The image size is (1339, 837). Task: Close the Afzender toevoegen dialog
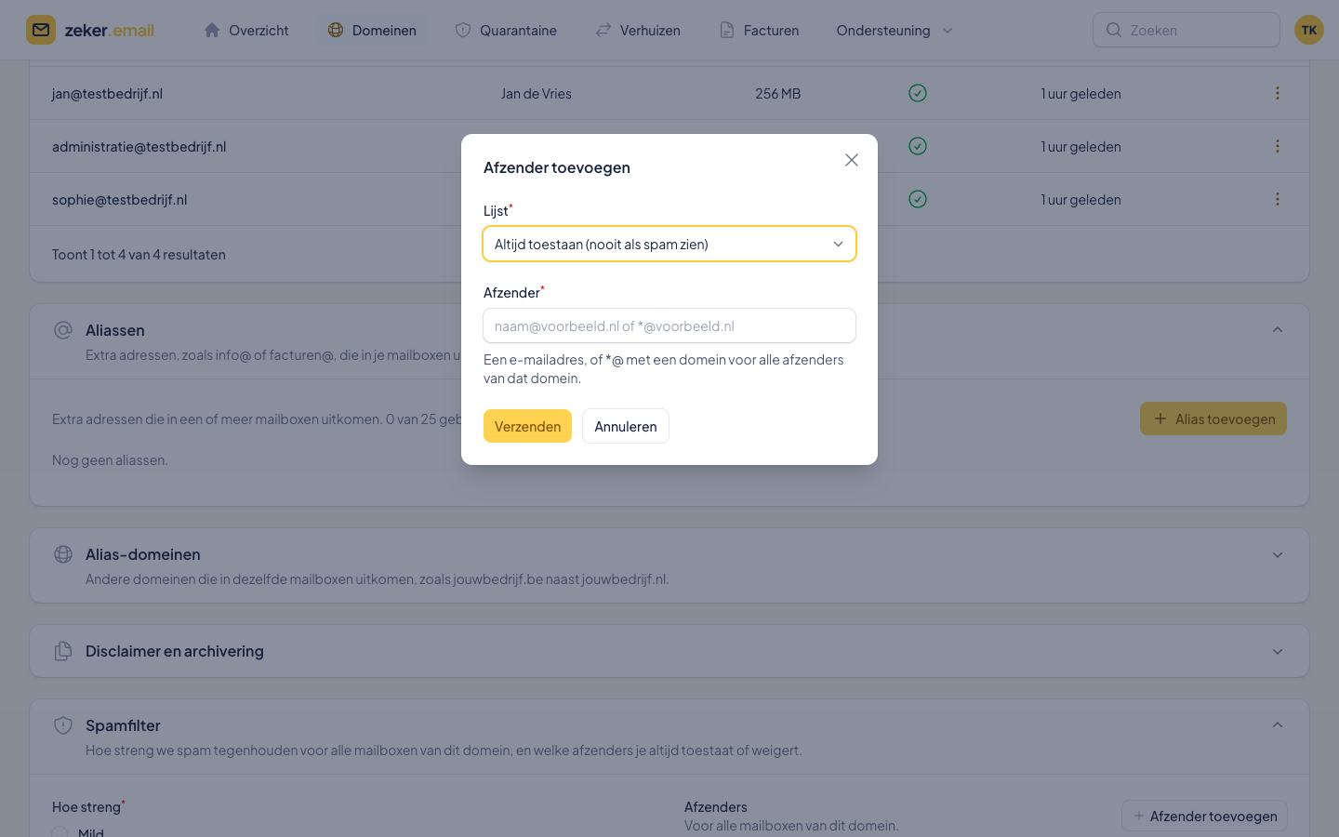point(851,160)
